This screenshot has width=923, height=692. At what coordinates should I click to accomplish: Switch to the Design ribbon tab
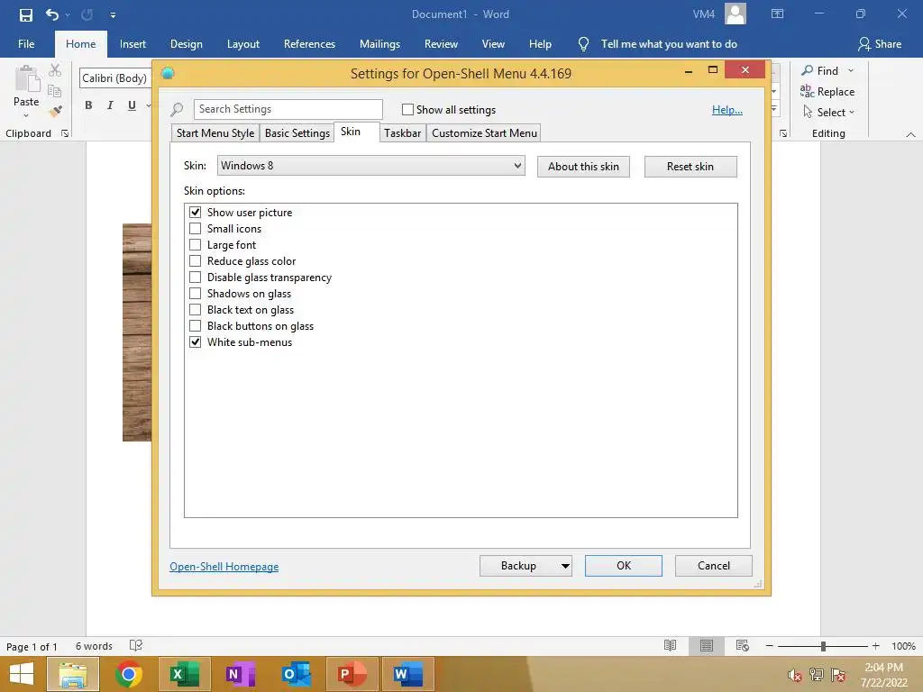tap(186, 44)
